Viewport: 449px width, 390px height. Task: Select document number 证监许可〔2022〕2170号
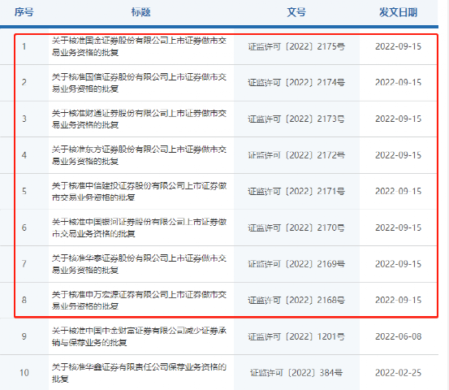(296, 227)
